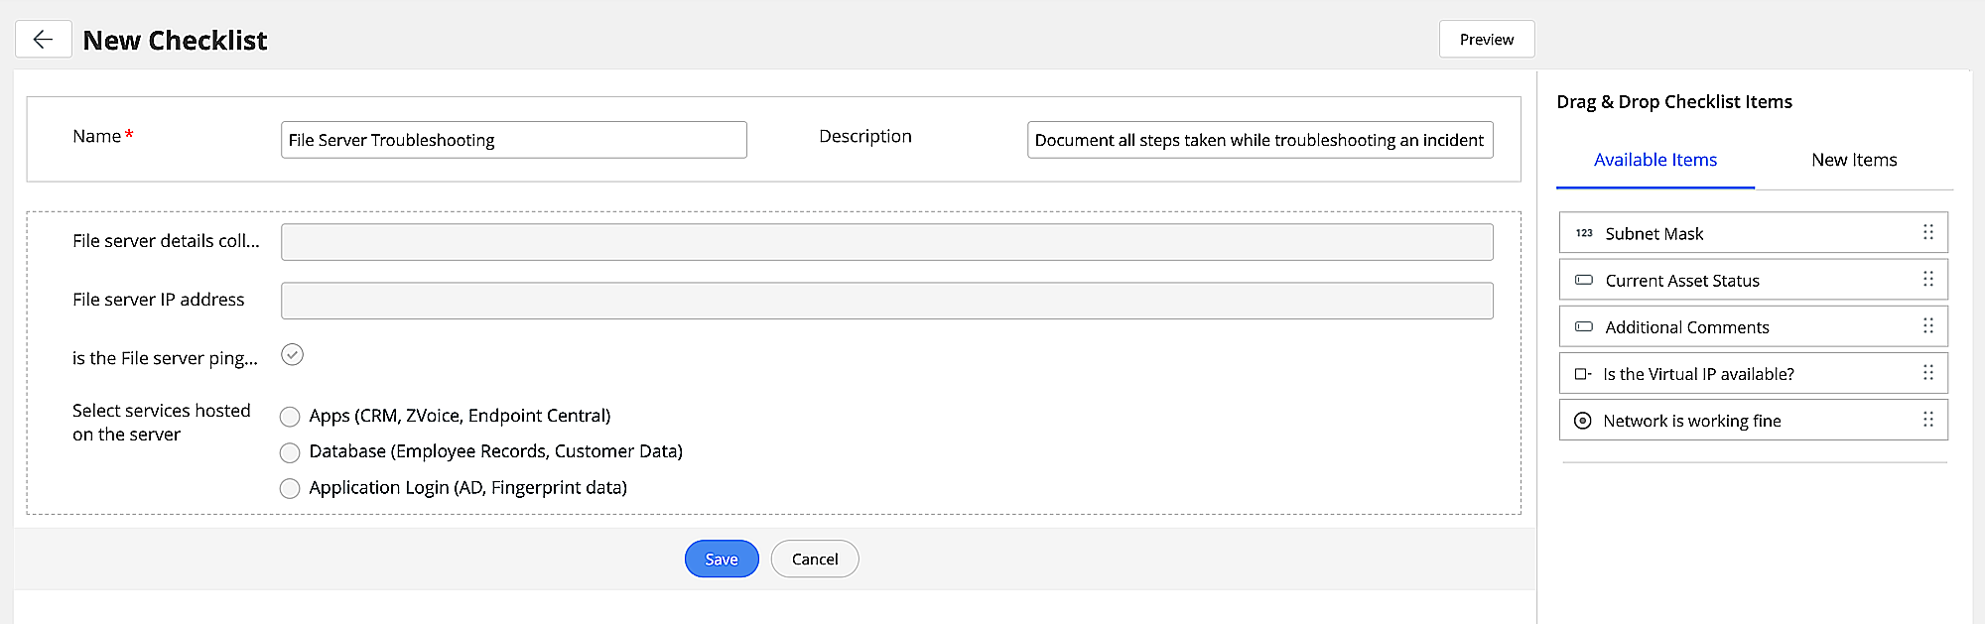Select Application Login (AD, Fingerprint data) option
Viewport: 1985px width, 624px height.
click(x=290, y=488)
